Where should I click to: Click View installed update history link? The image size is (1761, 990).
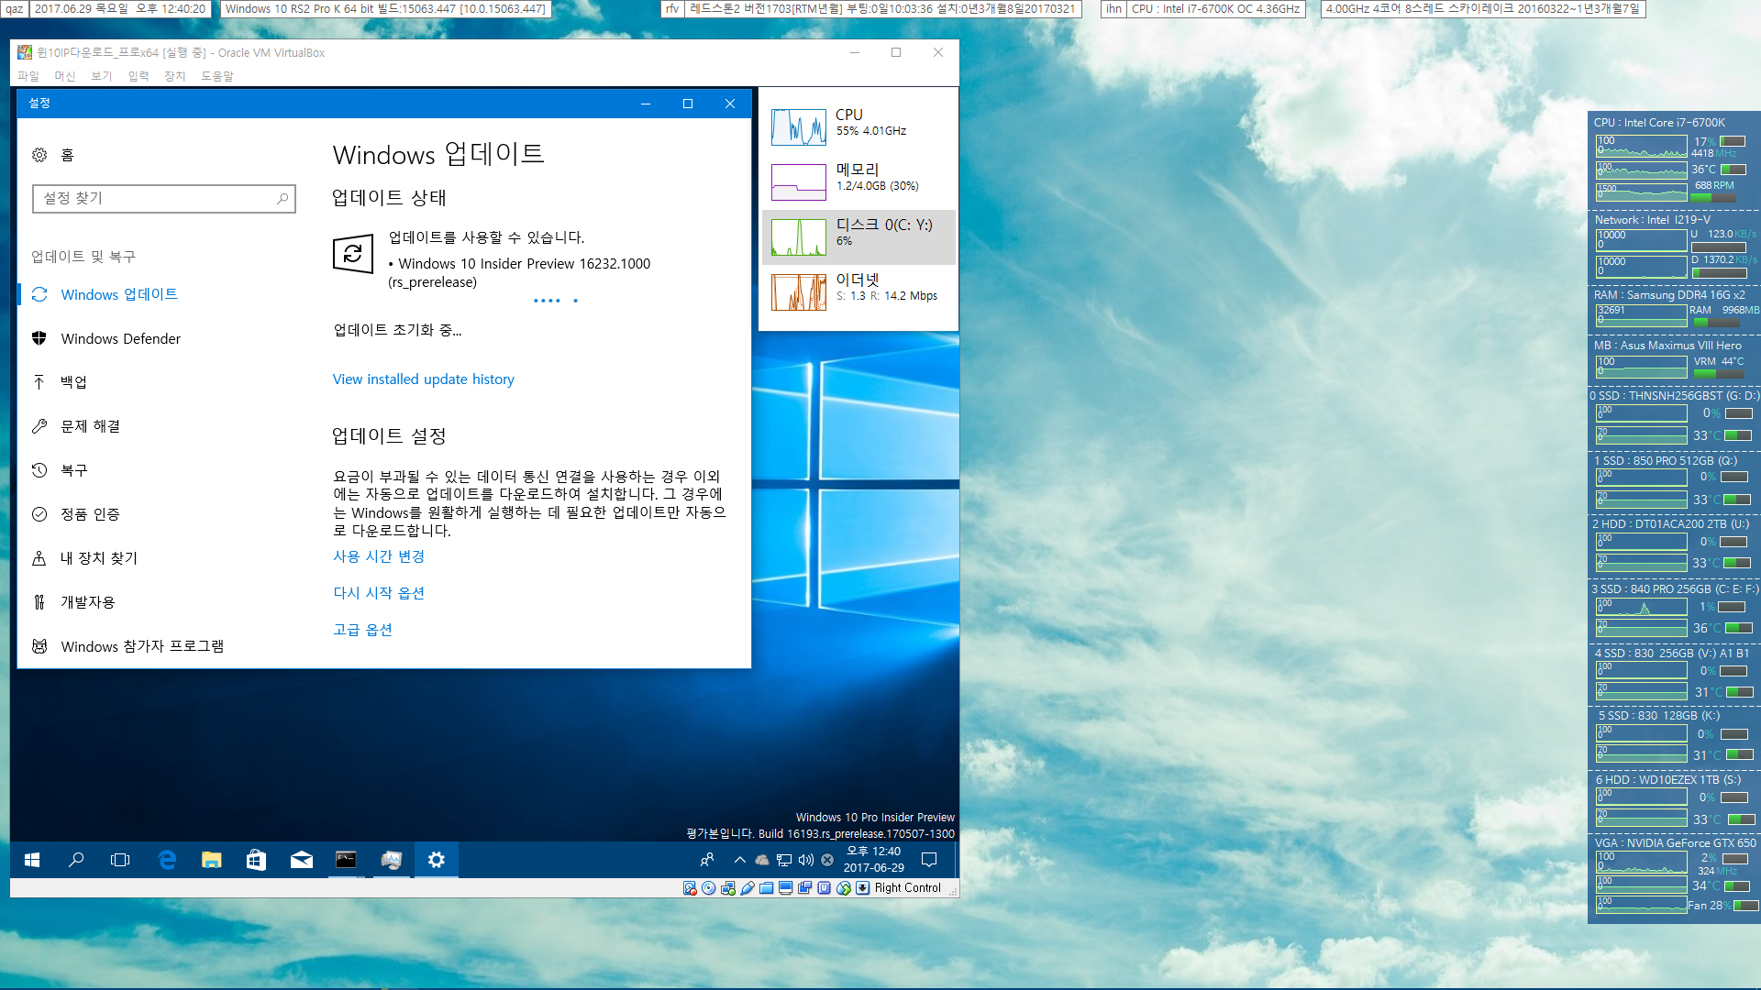(x=423, y=379)
